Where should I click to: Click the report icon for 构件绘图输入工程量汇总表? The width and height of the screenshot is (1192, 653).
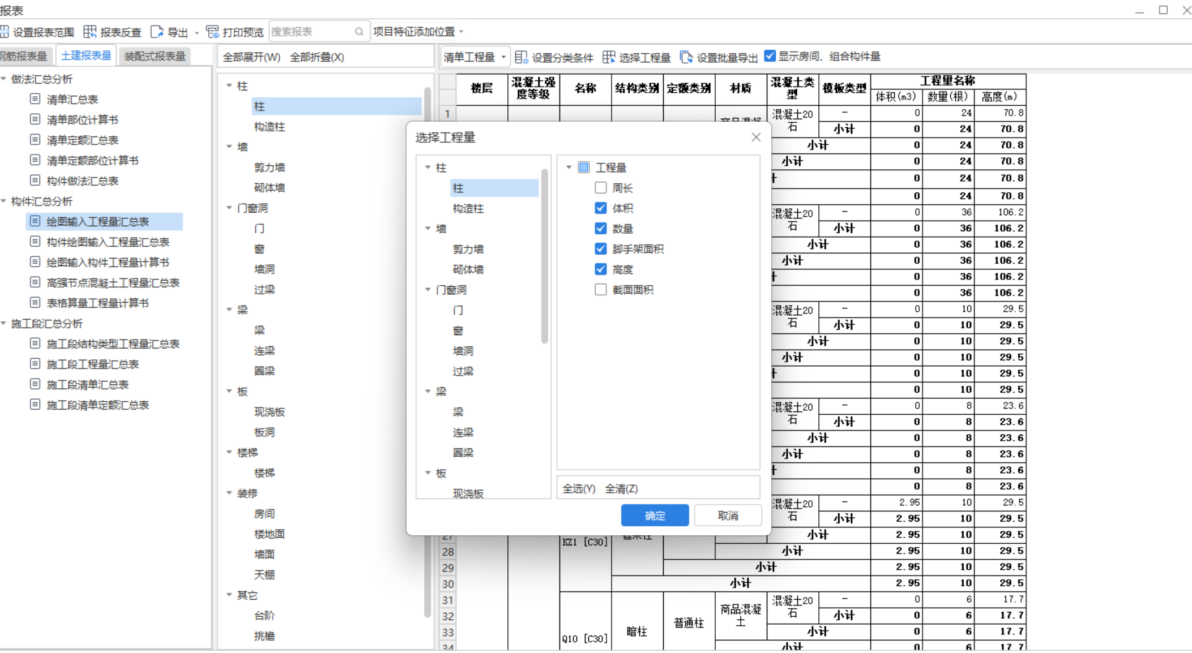[35, 242]
